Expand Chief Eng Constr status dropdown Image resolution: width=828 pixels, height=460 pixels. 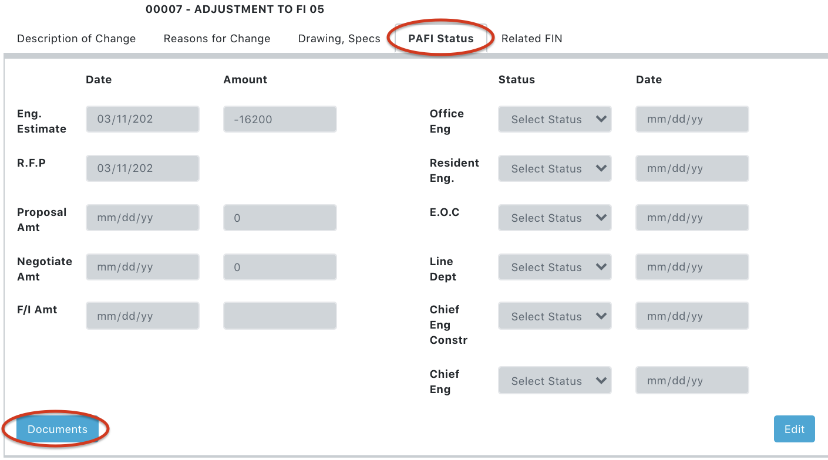click(554, 316)
